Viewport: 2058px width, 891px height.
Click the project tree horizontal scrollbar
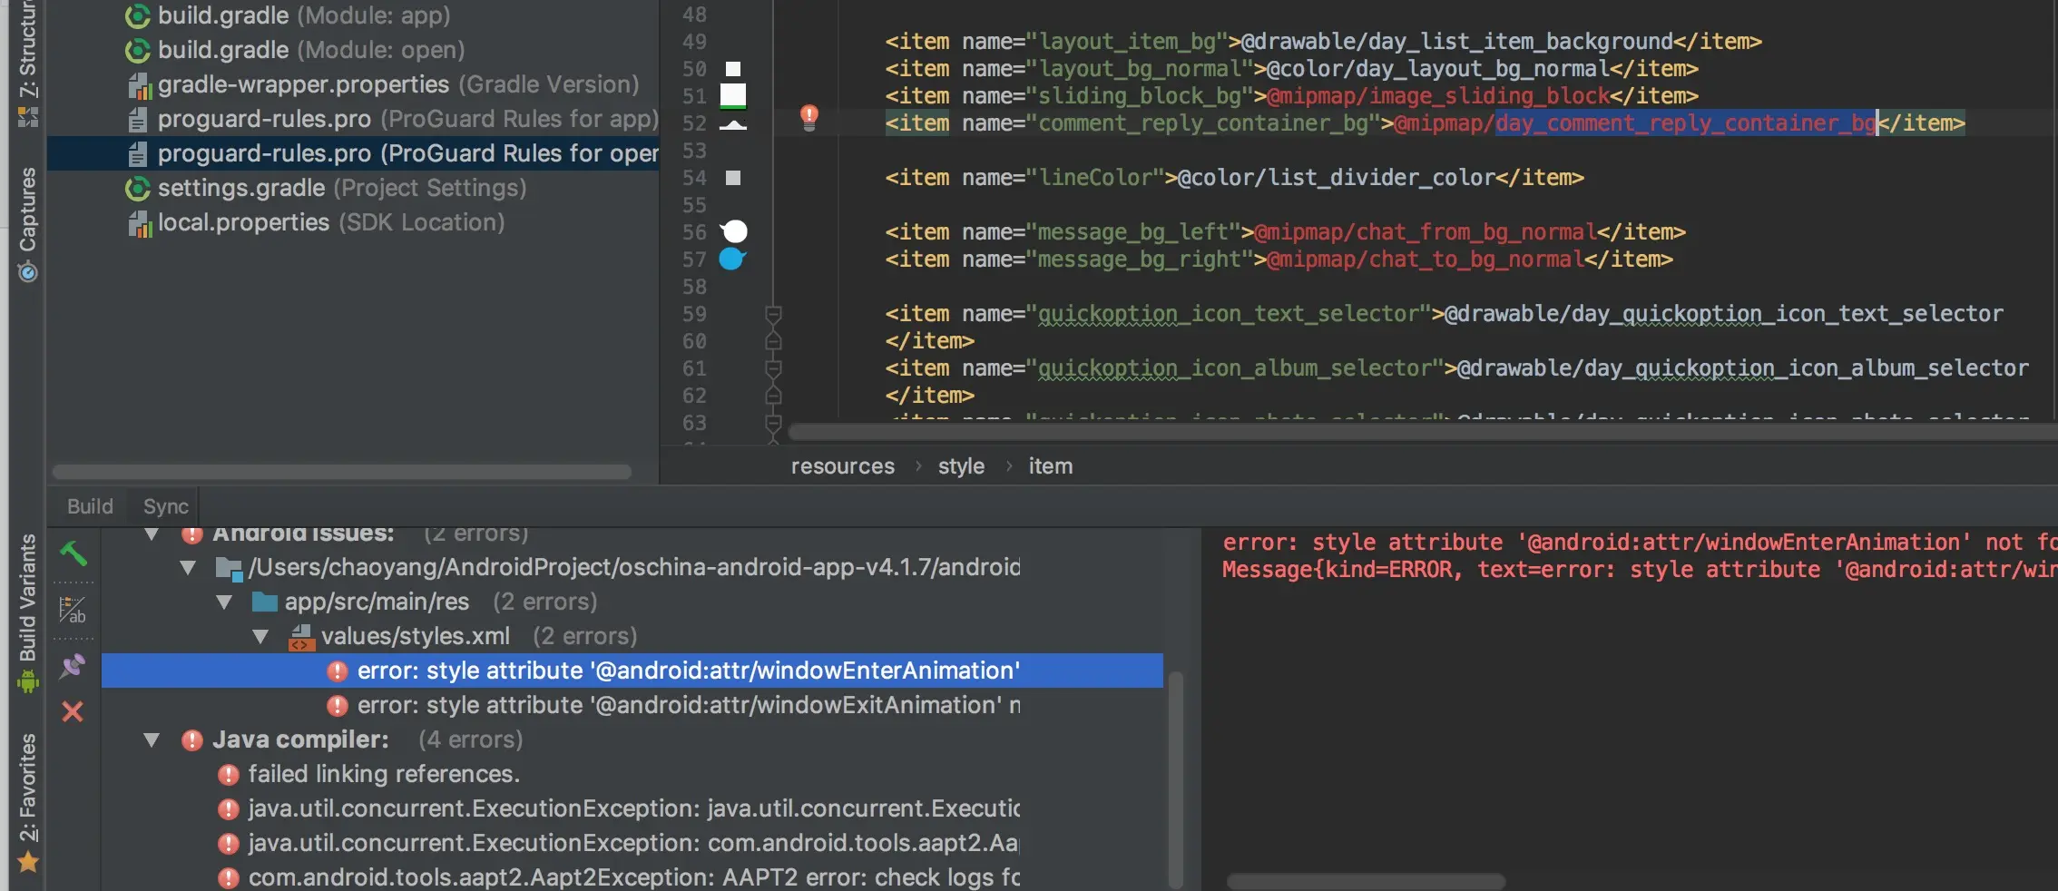pos(341,472)
